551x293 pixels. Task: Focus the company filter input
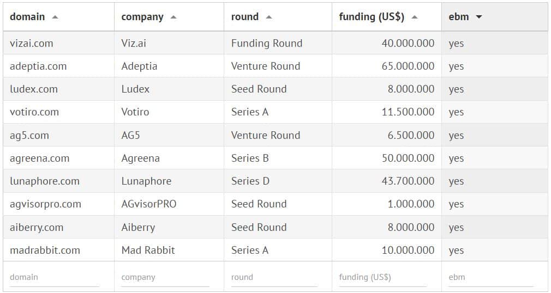pos(165,277)
